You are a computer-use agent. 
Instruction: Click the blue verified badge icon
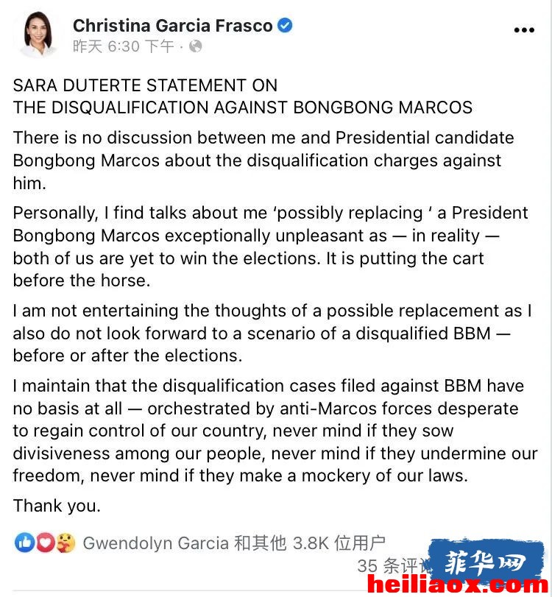[x=285, y=26]
